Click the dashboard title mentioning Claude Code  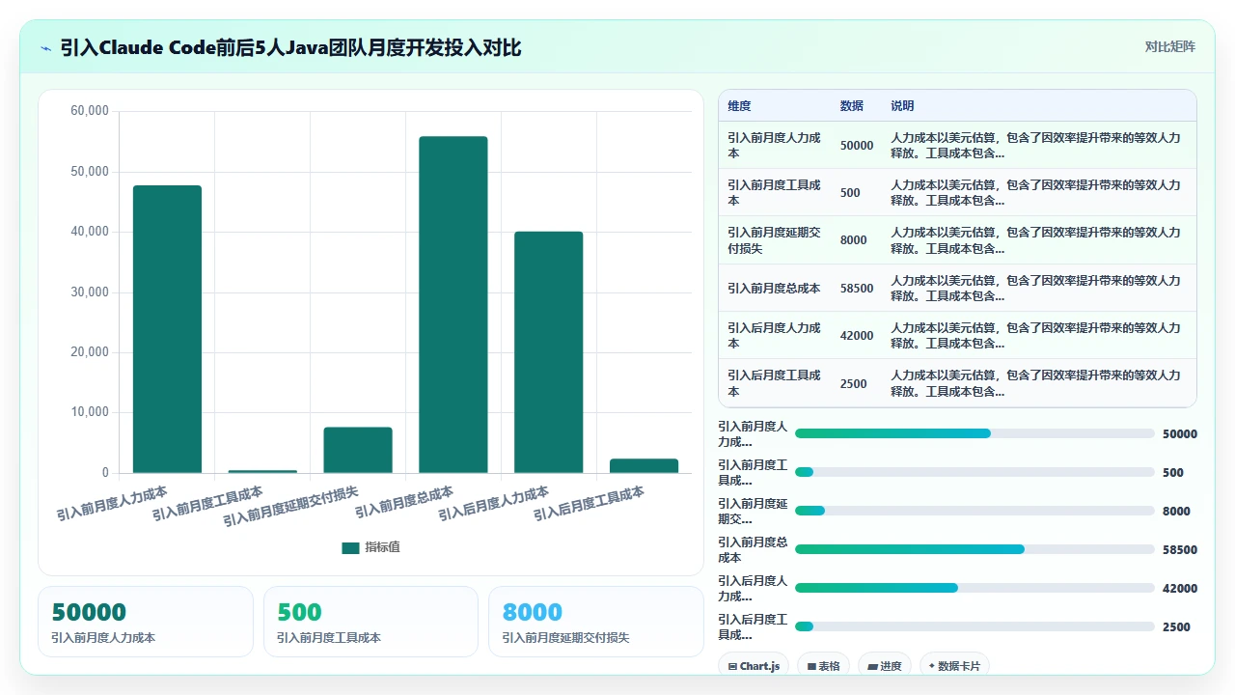click(290, 47)
